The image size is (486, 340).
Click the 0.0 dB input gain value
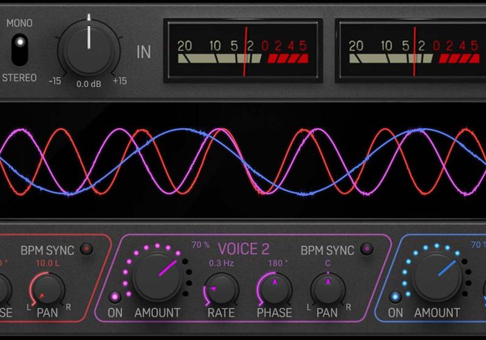click(89, 84)
